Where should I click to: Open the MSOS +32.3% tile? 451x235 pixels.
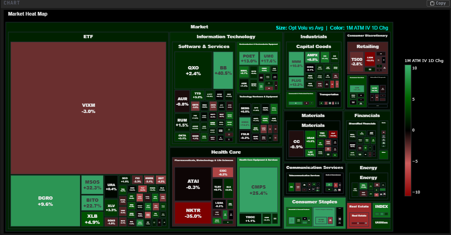(x=92, y=185)
